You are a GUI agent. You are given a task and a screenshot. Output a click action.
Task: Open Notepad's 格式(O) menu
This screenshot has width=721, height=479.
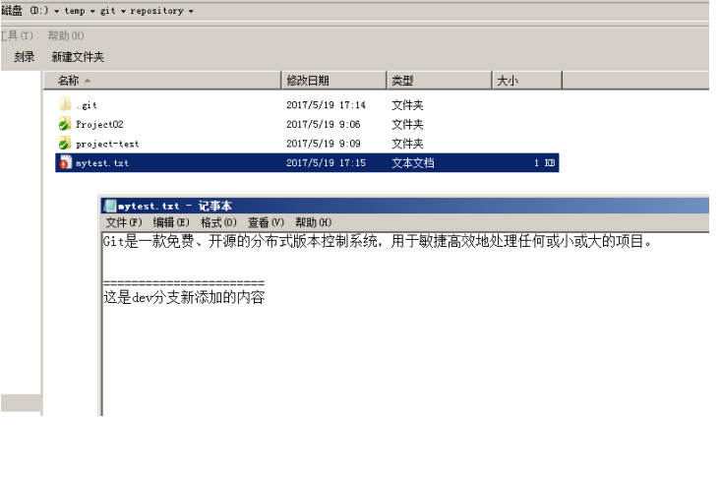(x=218, y=222)
